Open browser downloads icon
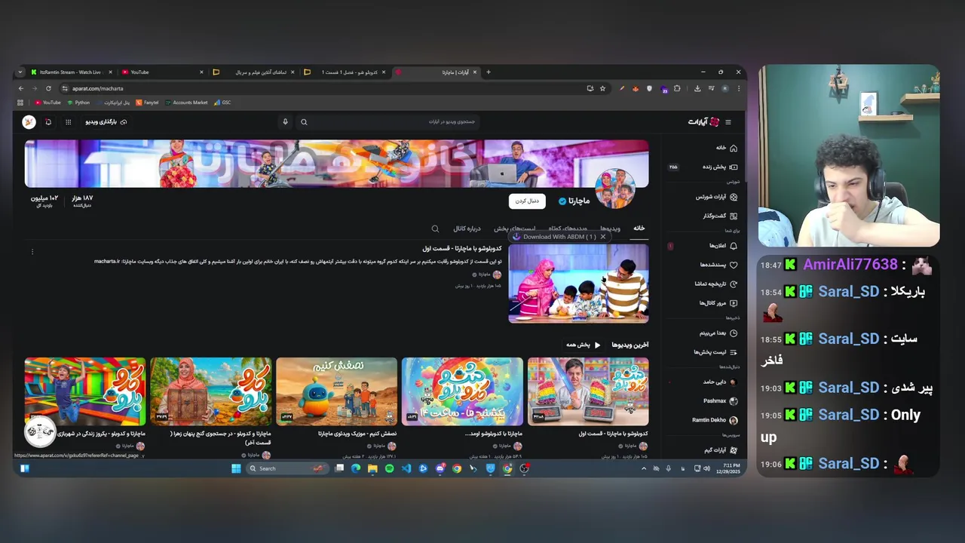965x543 pixels. [x=697, y=88]
